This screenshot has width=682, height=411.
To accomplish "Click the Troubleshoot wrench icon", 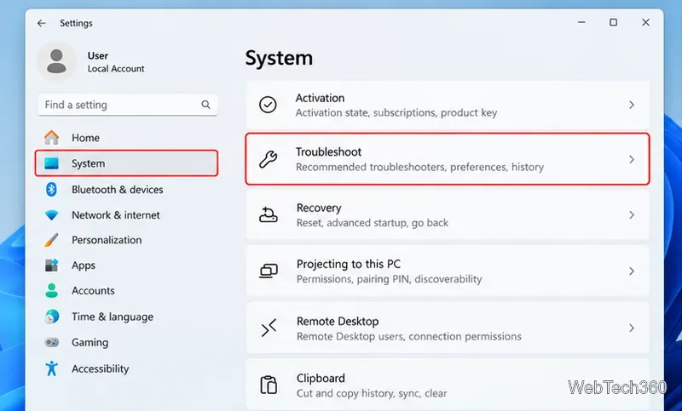I will pyautogui.click(x=268, y=159).
